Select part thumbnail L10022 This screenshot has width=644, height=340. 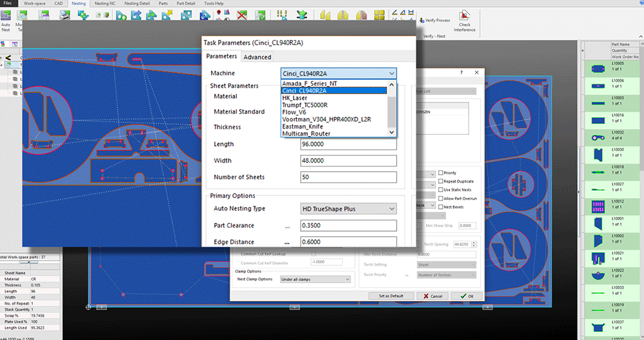pyautogui.click(x=598, y=275)
